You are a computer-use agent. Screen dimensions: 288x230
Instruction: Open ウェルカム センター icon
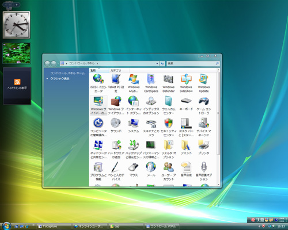169,105
